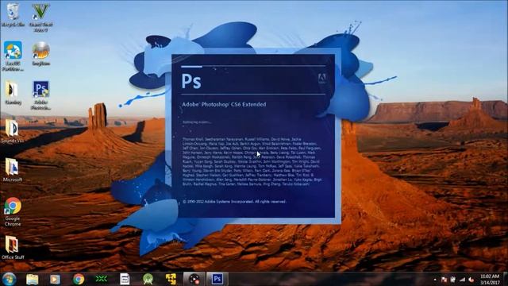Image resolution: width=508 pixels, height=286 pixels.
Task: Open the Sounds folder on the desktop
Action: point(13,131)
